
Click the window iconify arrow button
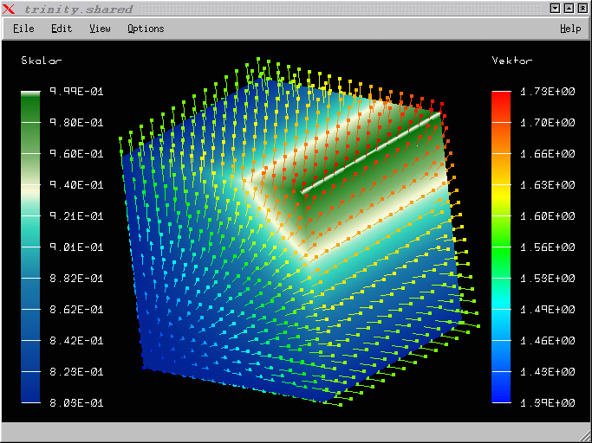[x=555, y=9]
